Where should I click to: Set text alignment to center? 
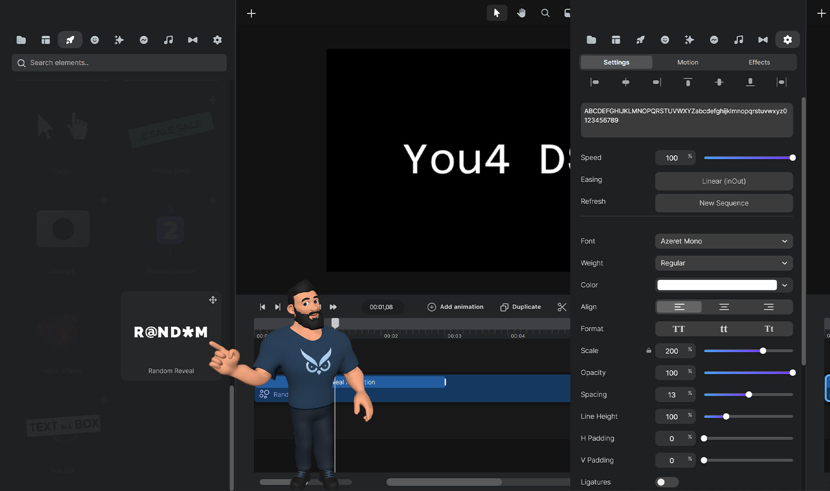click(724, 307)
